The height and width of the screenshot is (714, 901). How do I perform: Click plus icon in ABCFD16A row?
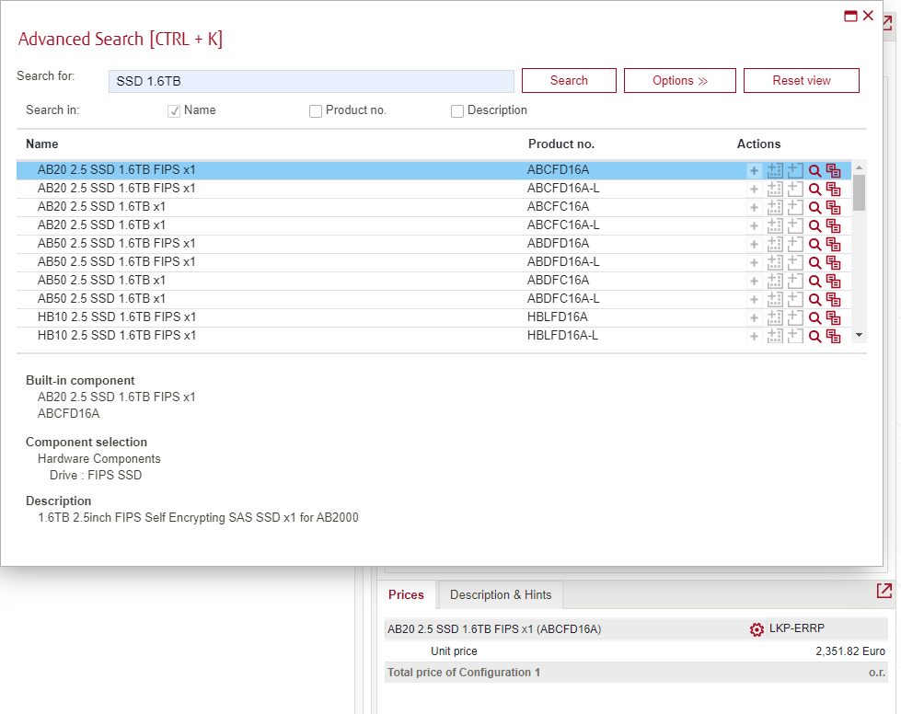pyautogui.click(x=754, y=170)
